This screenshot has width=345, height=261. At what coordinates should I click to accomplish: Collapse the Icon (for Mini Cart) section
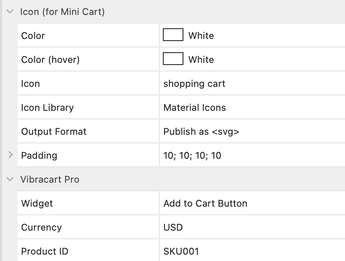tap(9, 12)
